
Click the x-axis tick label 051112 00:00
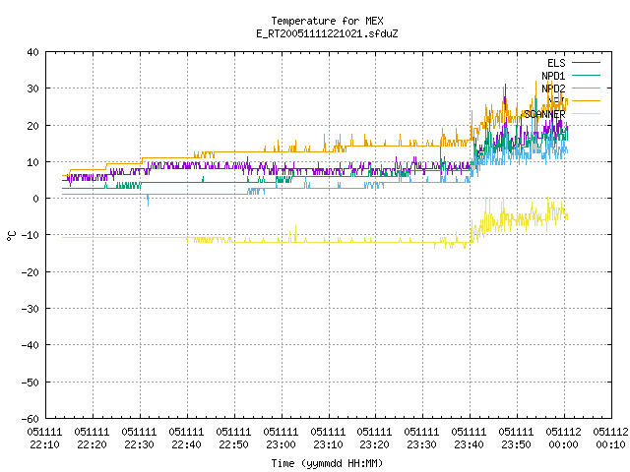click(x=563, y=439)
